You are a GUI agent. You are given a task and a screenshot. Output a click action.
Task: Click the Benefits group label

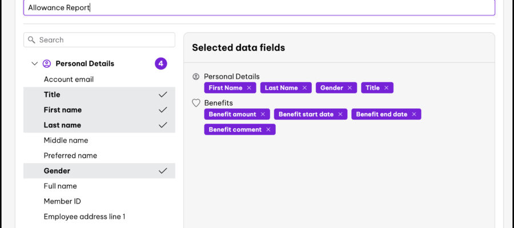click(x=218, y=103)
